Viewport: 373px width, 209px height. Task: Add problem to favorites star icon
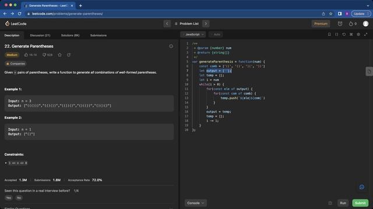point(59,55)
